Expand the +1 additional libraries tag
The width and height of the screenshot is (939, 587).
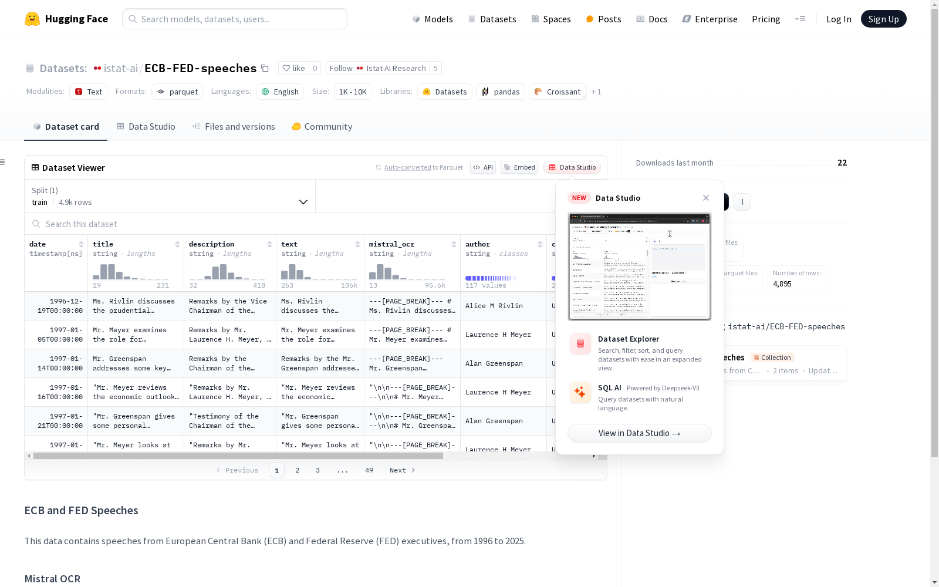596,92
